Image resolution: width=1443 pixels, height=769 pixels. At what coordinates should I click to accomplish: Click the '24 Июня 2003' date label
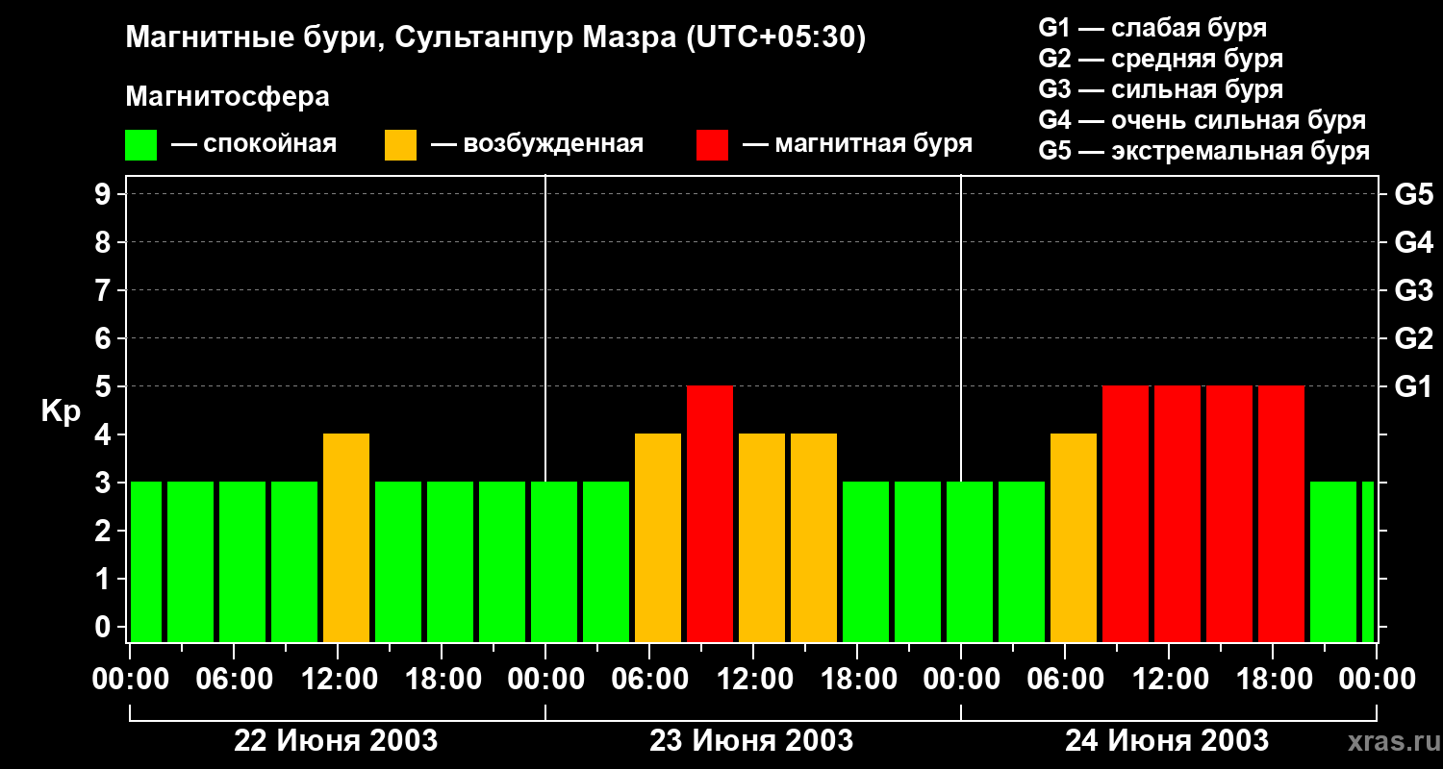(x=1168, y=741)
